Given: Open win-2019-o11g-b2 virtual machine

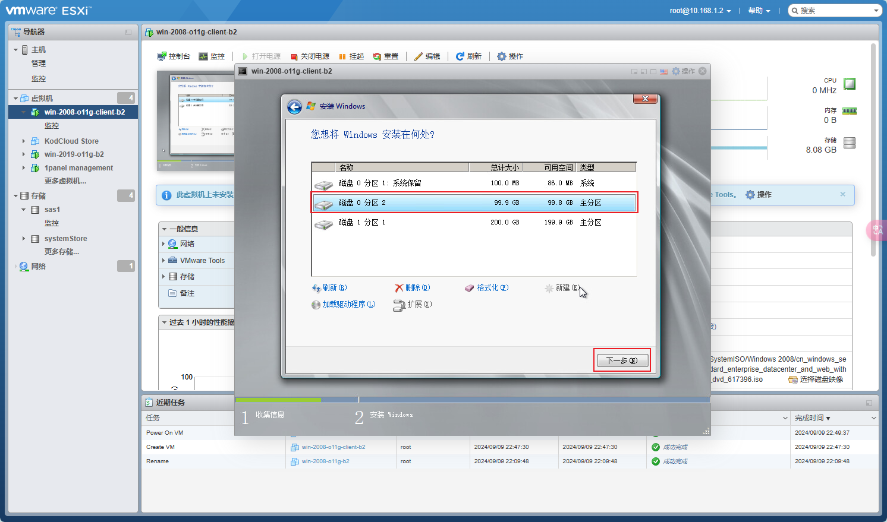Looking at the screenshot, I should [74, 154].
